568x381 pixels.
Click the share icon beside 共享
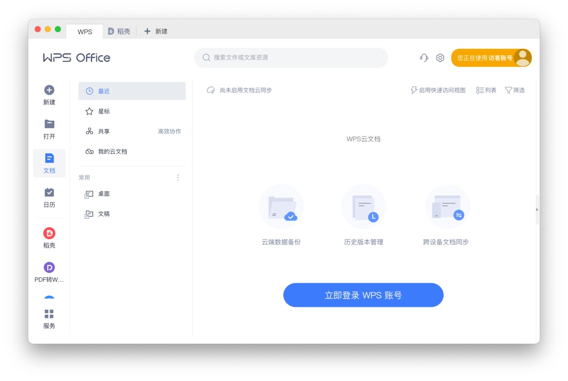[x=89, y=131]
